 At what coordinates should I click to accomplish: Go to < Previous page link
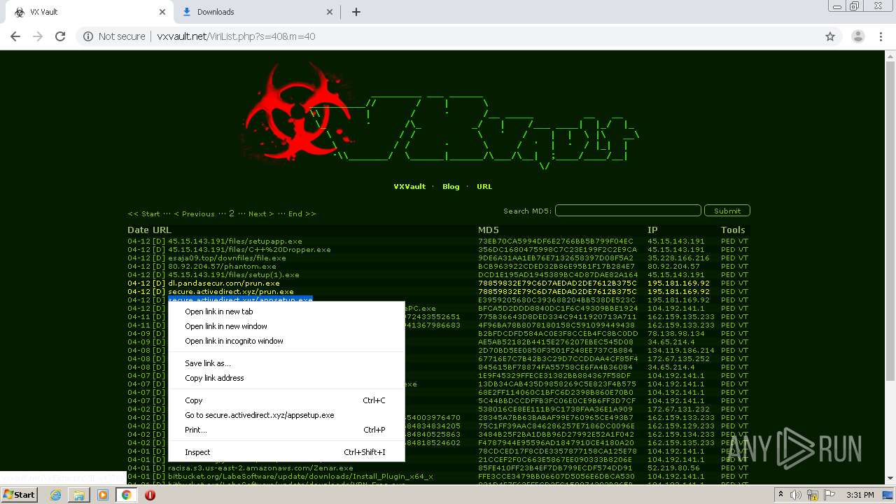click(x=194, y=213)
